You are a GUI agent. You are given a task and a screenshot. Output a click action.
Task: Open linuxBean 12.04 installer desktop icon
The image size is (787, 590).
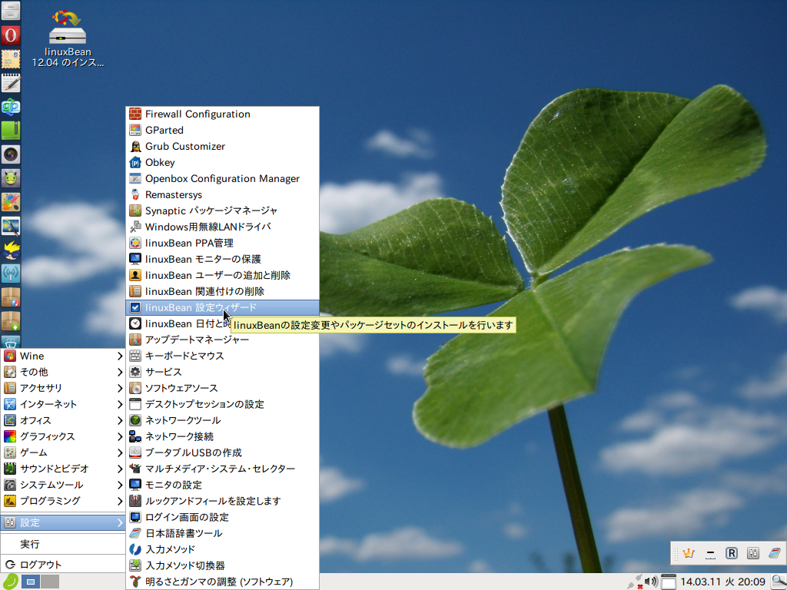tap(68, 38)
